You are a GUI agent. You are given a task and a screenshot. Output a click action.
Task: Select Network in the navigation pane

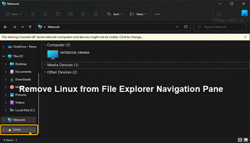coord(19,120)
